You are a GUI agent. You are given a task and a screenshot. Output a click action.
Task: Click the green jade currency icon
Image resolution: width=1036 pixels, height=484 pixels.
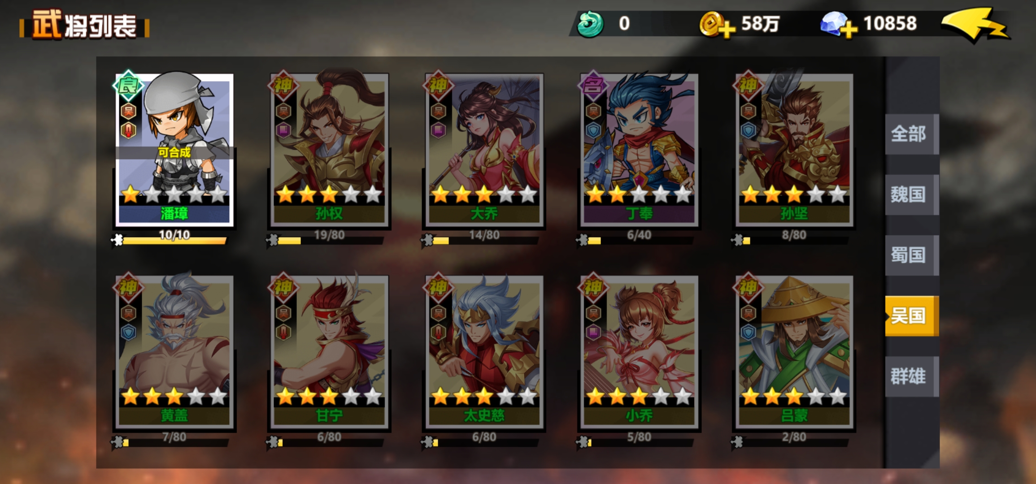(590, 24)
